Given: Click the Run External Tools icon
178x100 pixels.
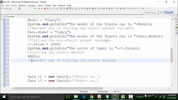Looking at the screenshot, I should [93, 9].
